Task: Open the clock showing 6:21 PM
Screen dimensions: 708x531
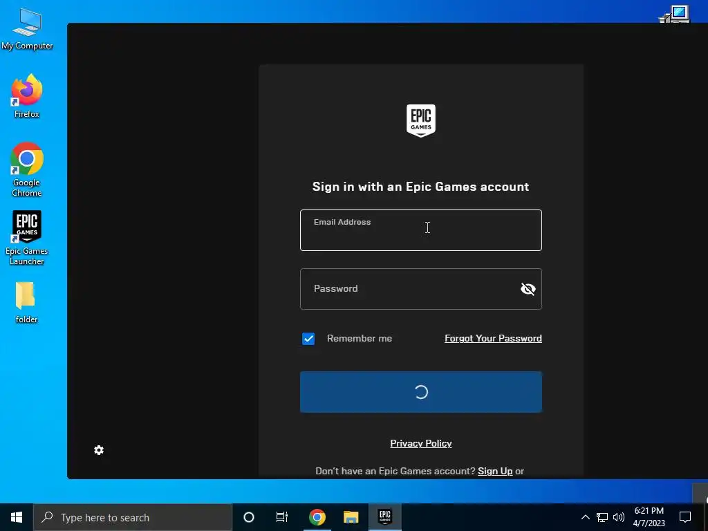Action: (649, 517)
